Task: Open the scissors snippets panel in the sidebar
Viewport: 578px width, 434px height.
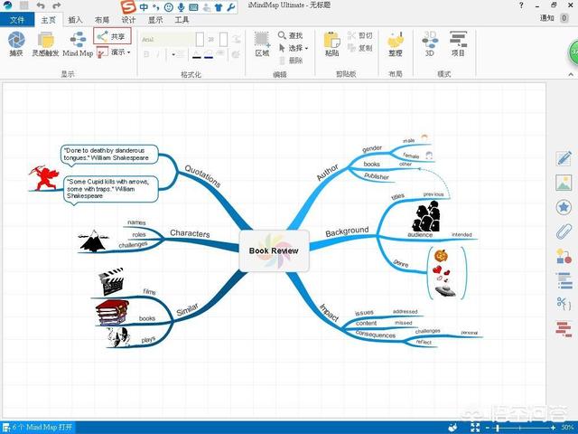Action: pyautogui.click(x=563, y=304)
